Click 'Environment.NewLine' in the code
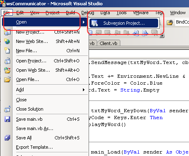The height and width of the screenshot is (156, 189). (x=148, y=76)
